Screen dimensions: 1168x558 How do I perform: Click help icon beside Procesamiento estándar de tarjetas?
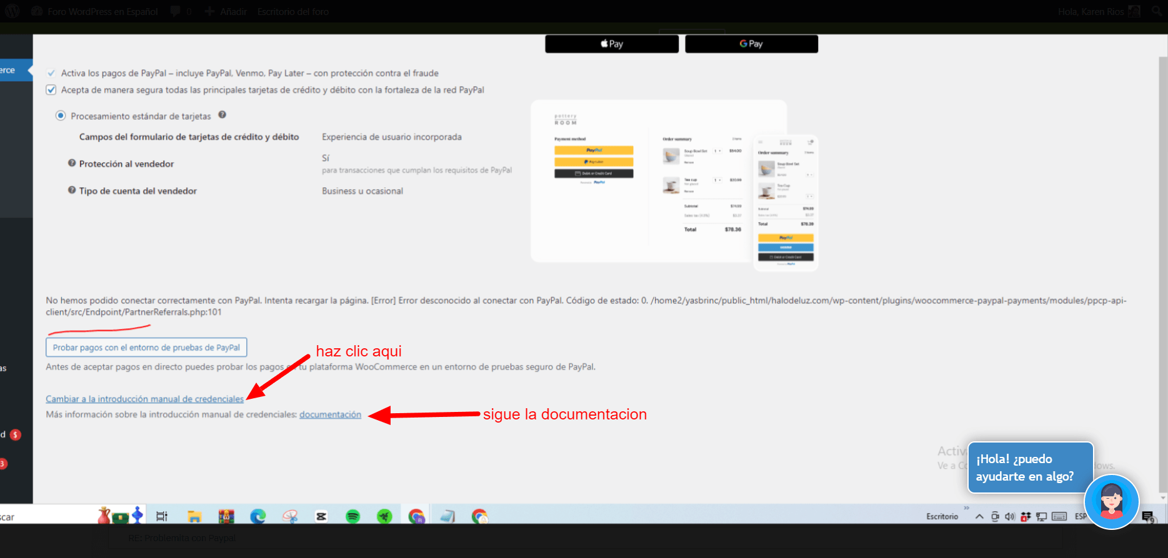click(x=222, y=115)
